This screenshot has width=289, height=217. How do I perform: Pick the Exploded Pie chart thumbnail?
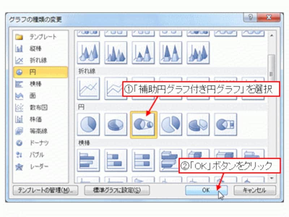click(x=171, y=124)
